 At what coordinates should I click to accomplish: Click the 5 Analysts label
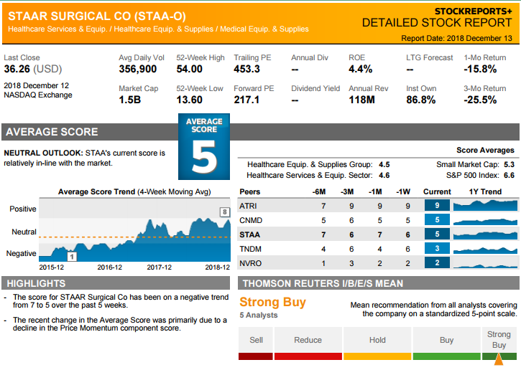259,316
